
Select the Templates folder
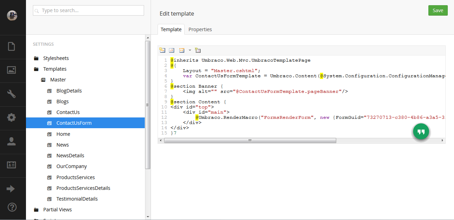(55, 69)
